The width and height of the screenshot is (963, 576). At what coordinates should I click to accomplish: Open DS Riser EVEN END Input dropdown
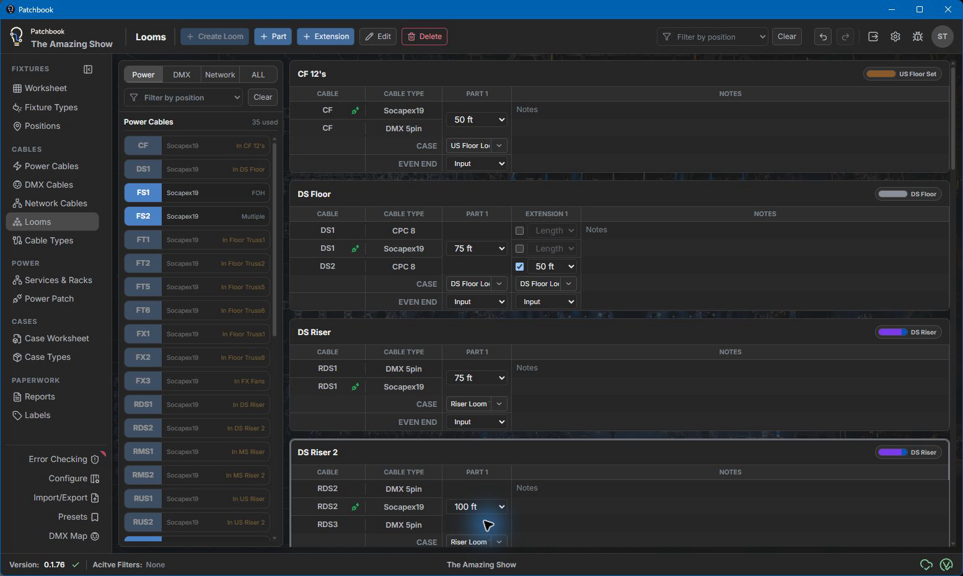pyautogui.click(x=477, y=422)
